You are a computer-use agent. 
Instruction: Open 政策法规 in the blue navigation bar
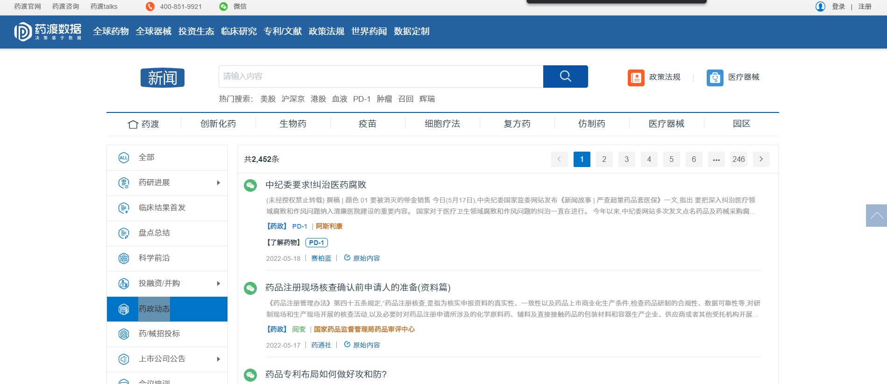point(326,31)
